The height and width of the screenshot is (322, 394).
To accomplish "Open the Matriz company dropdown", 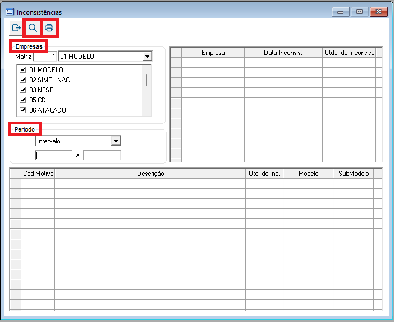I will (147, 57).
